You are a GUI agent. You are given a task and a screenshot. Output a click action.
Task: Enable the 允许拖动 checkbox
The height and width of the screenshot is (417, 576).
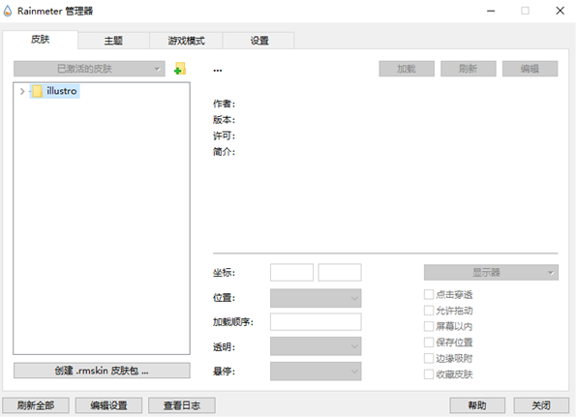pyautogui.click(x=429, y=311)
